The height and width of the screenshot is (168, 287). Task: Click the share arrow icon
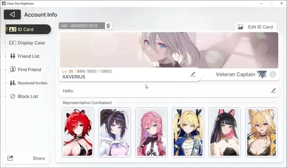(10, 158)
